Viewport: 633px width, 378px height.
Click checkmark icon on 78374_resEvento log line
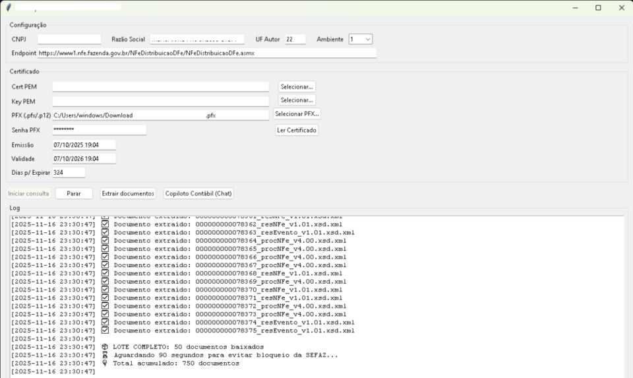tap(105, 323)
